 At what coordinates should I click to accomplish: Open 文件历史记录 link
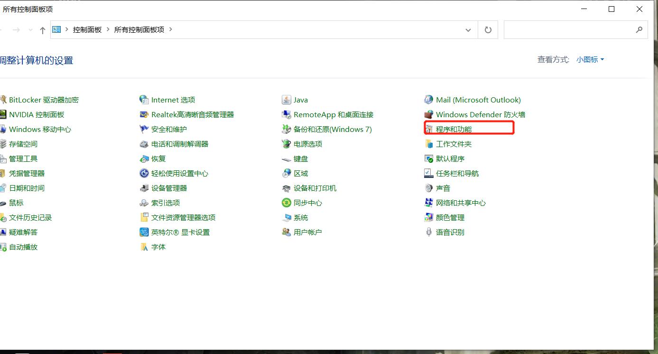click(30, 217)
